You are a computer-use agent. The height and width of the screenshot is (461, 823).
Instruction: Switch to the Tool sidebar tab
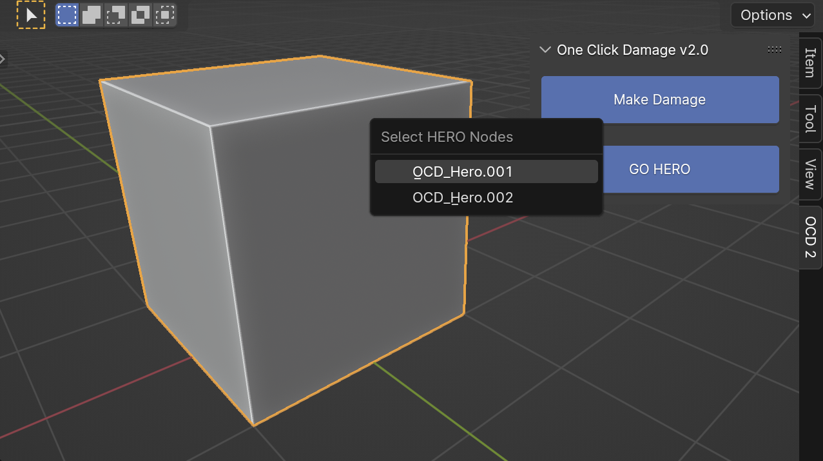pyautogui.click(x=811, y=119)
